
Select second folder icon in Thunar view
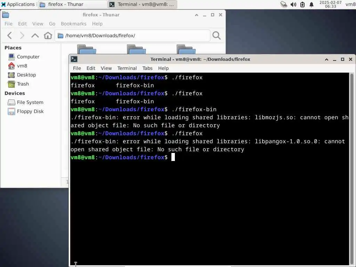click(136, 49)
